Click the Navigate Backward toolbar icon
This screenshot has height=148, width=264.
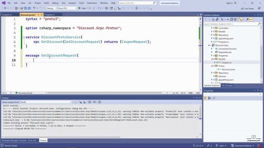[x=5, y=8]
